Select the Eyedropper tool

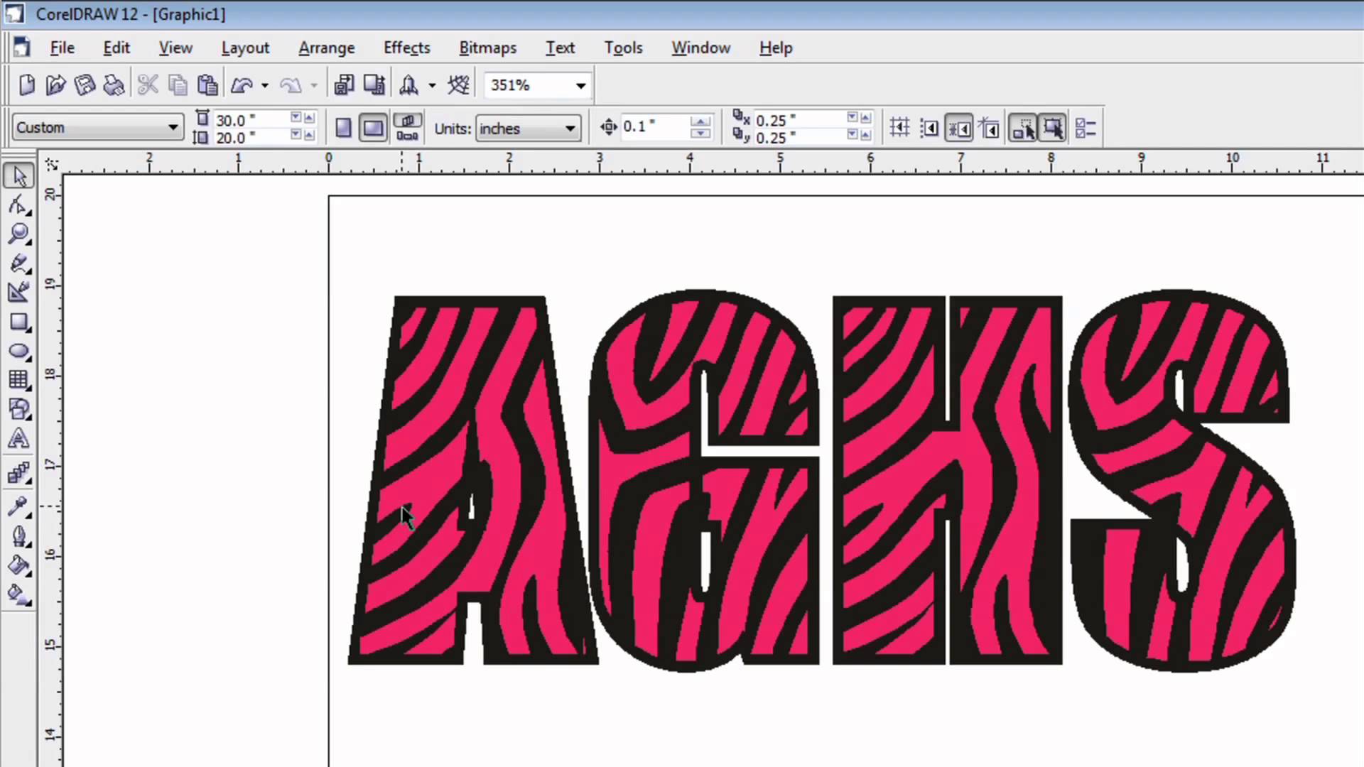click(x=19, y=506)
